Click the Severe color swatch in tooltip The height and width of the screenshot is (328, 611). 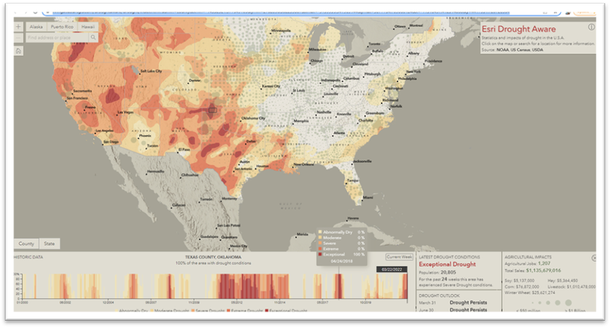click(x=321, y=243)
